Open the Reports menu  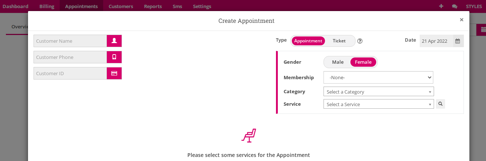[153, 6]
